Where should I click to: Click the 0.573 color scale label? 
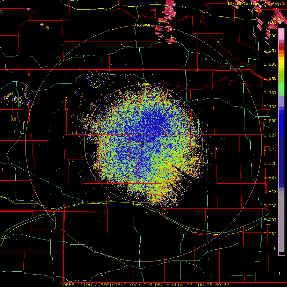[270, 149]
